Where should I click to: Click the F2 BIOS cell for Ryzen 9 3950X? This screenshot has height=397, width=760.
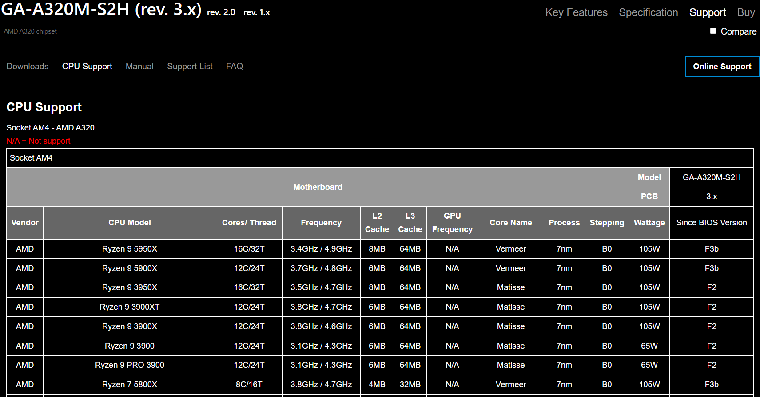pos(712,287)
